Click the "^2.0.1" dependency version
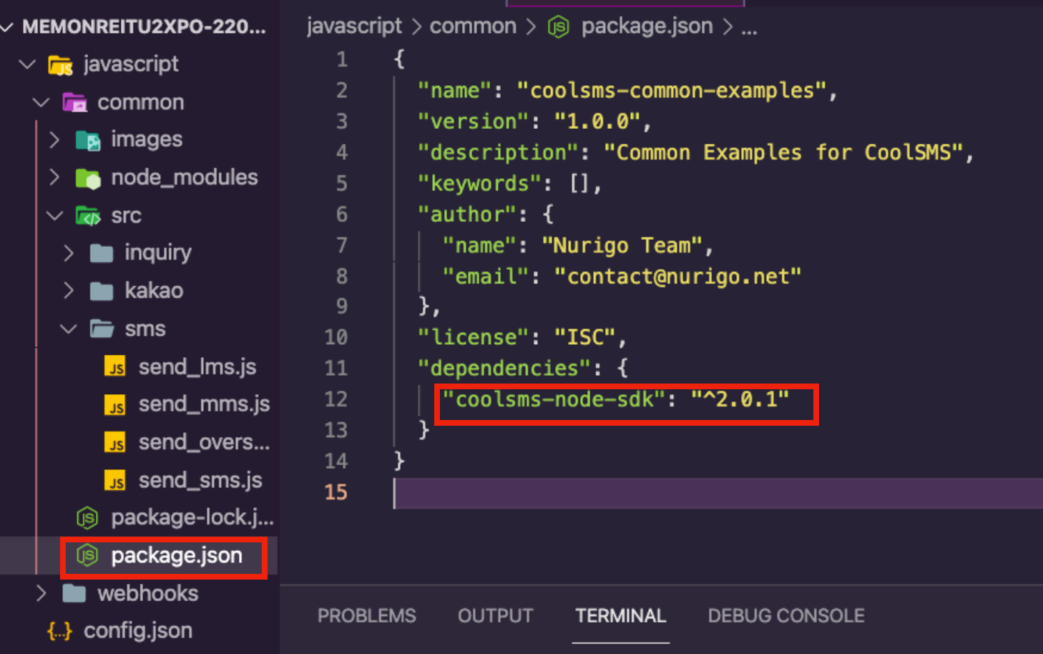 (x=740, y=399)
